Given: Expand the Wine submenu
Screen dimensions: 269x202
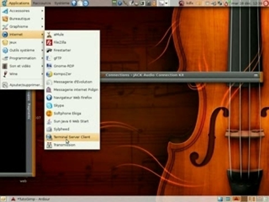Looking at the screenshot, I should [x=22, y=74].
